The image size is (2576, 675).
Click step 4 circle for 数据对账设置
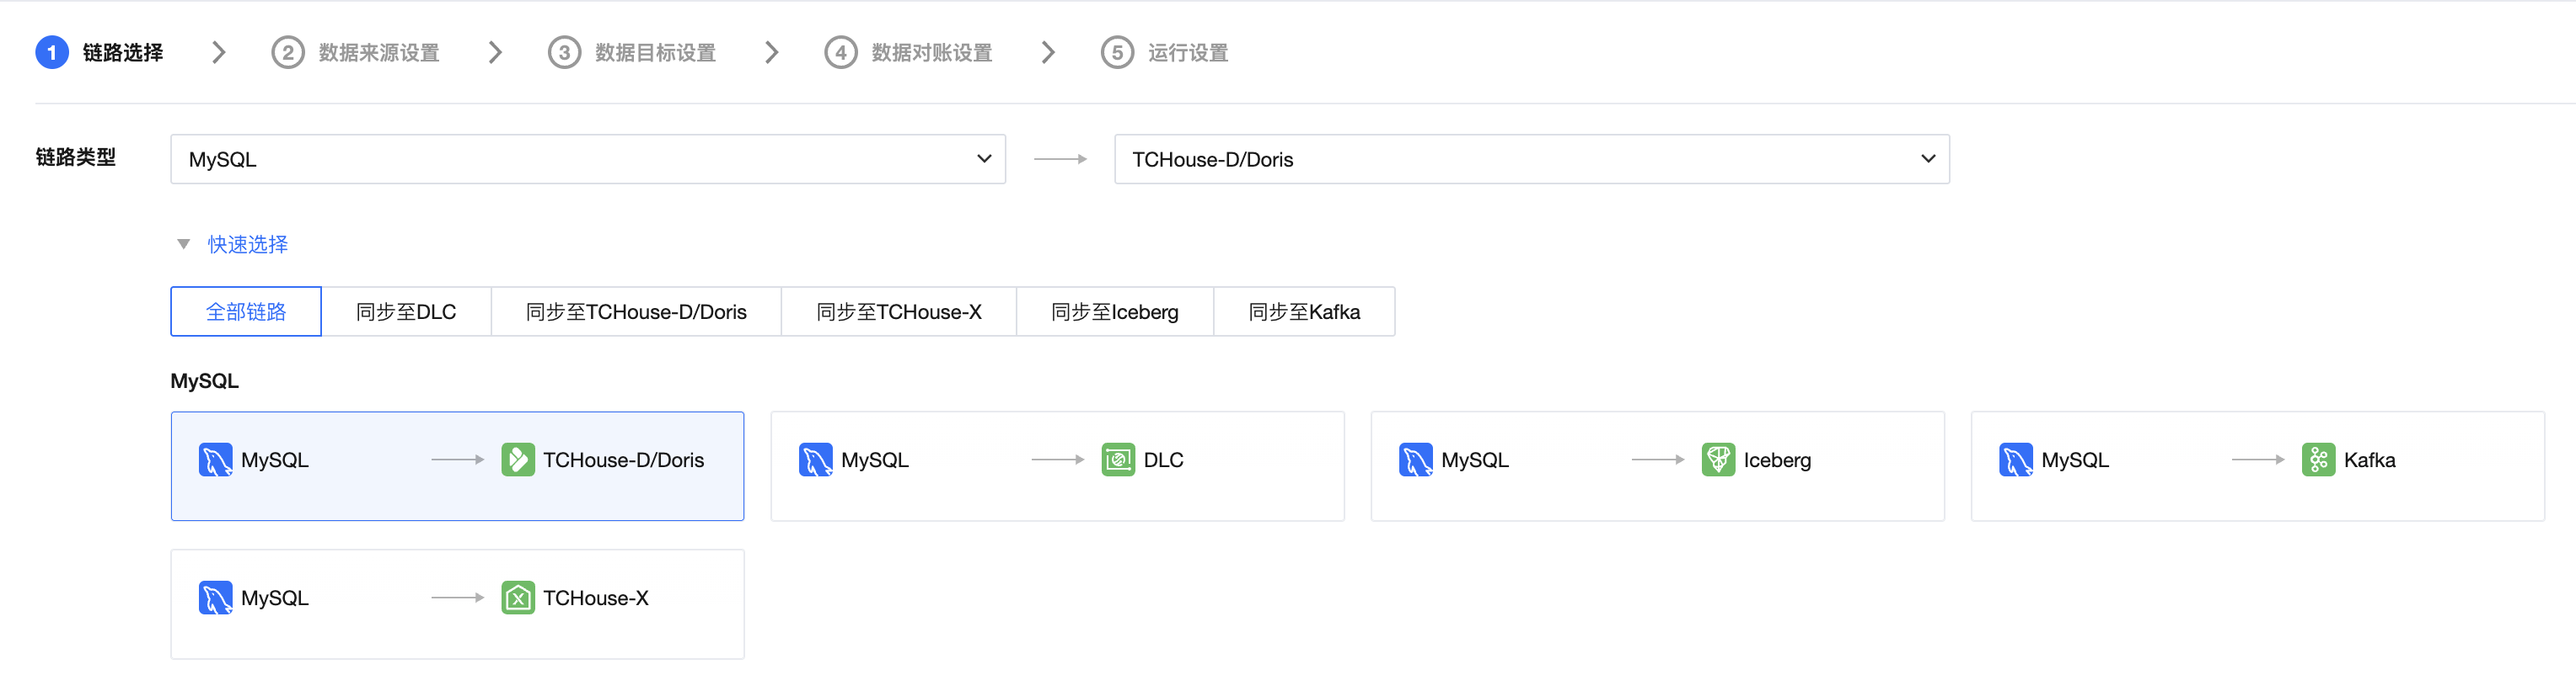click(x=841, y=52)
